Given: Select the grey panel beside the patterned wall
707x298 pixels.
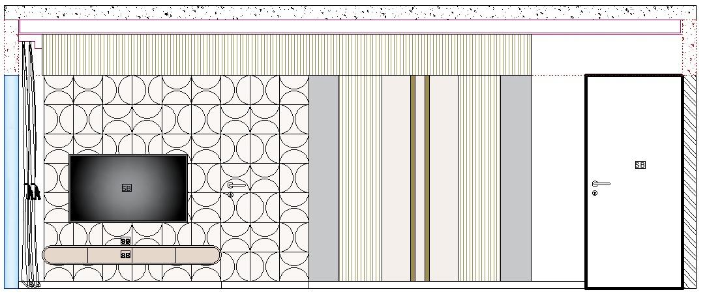Looking at the screenshot, I should (x=323, y=178).
